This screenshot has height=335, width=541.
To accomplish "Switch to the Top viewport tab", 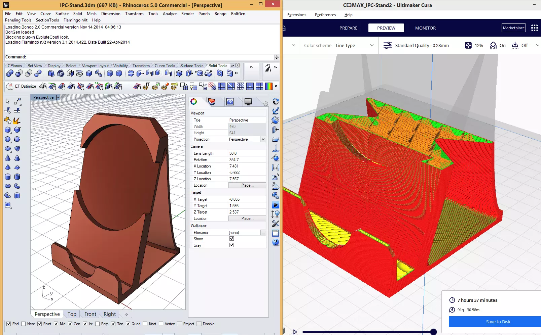I will [x=72, y=314].
